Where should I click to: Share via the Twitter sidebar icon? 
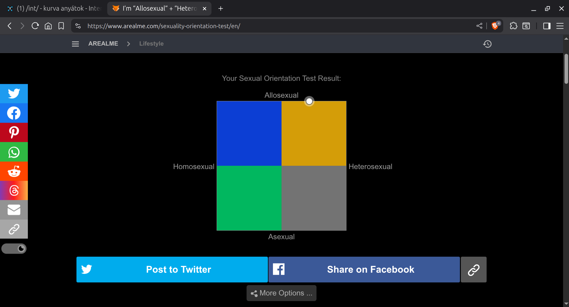14,94
